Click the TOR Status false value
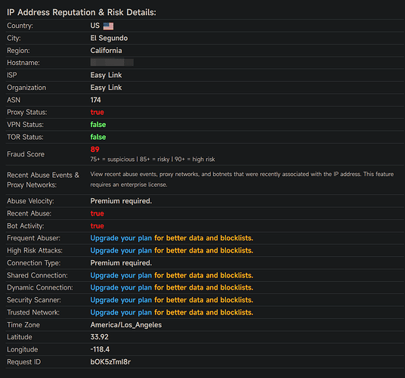This screenshot has height=378, width=405. click(x=98, y=137)
